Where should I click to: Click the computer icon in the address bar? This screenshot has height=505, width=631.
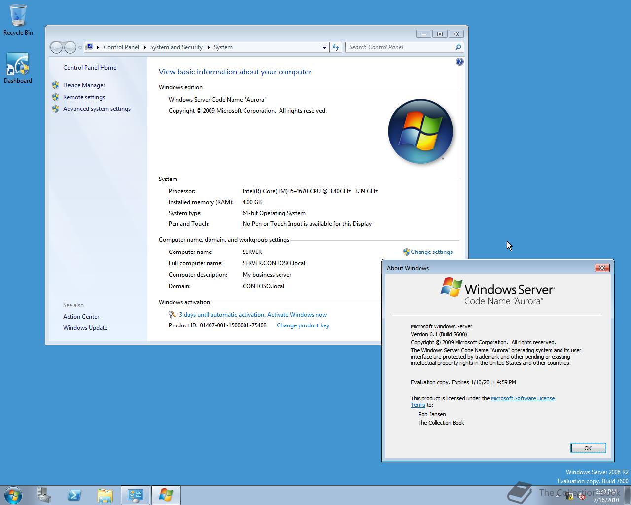click(89, 47)
